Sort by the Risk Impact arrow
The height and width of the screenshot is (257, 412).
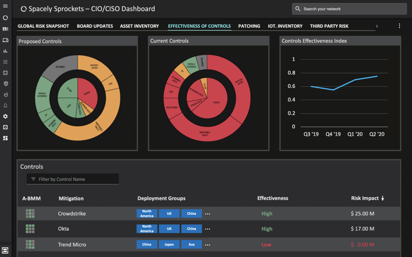383,198
